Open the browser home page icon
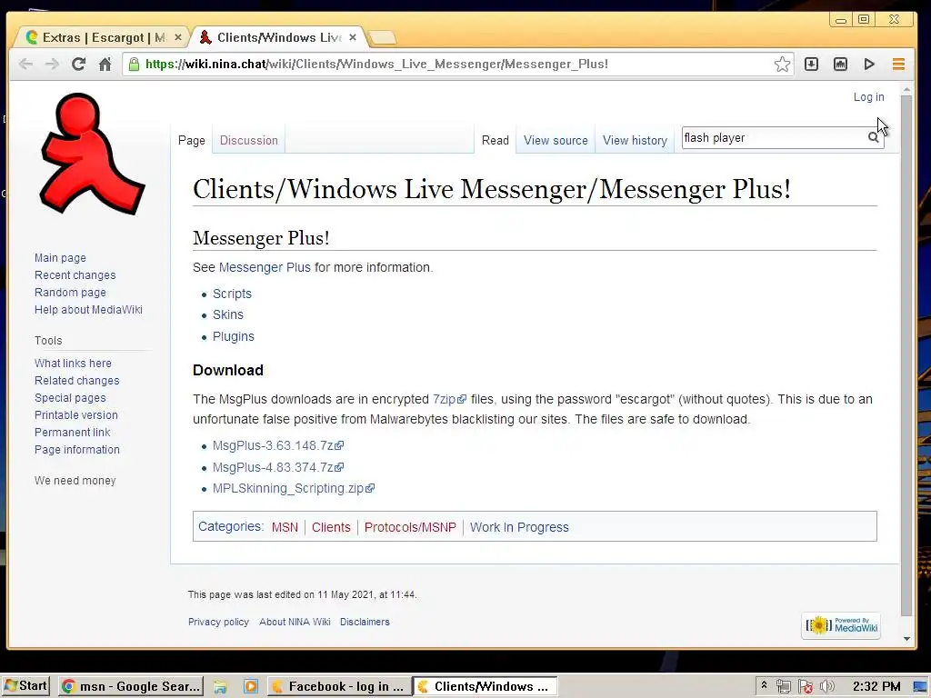This screenshot has width=931, height=698. pos(105,65)
